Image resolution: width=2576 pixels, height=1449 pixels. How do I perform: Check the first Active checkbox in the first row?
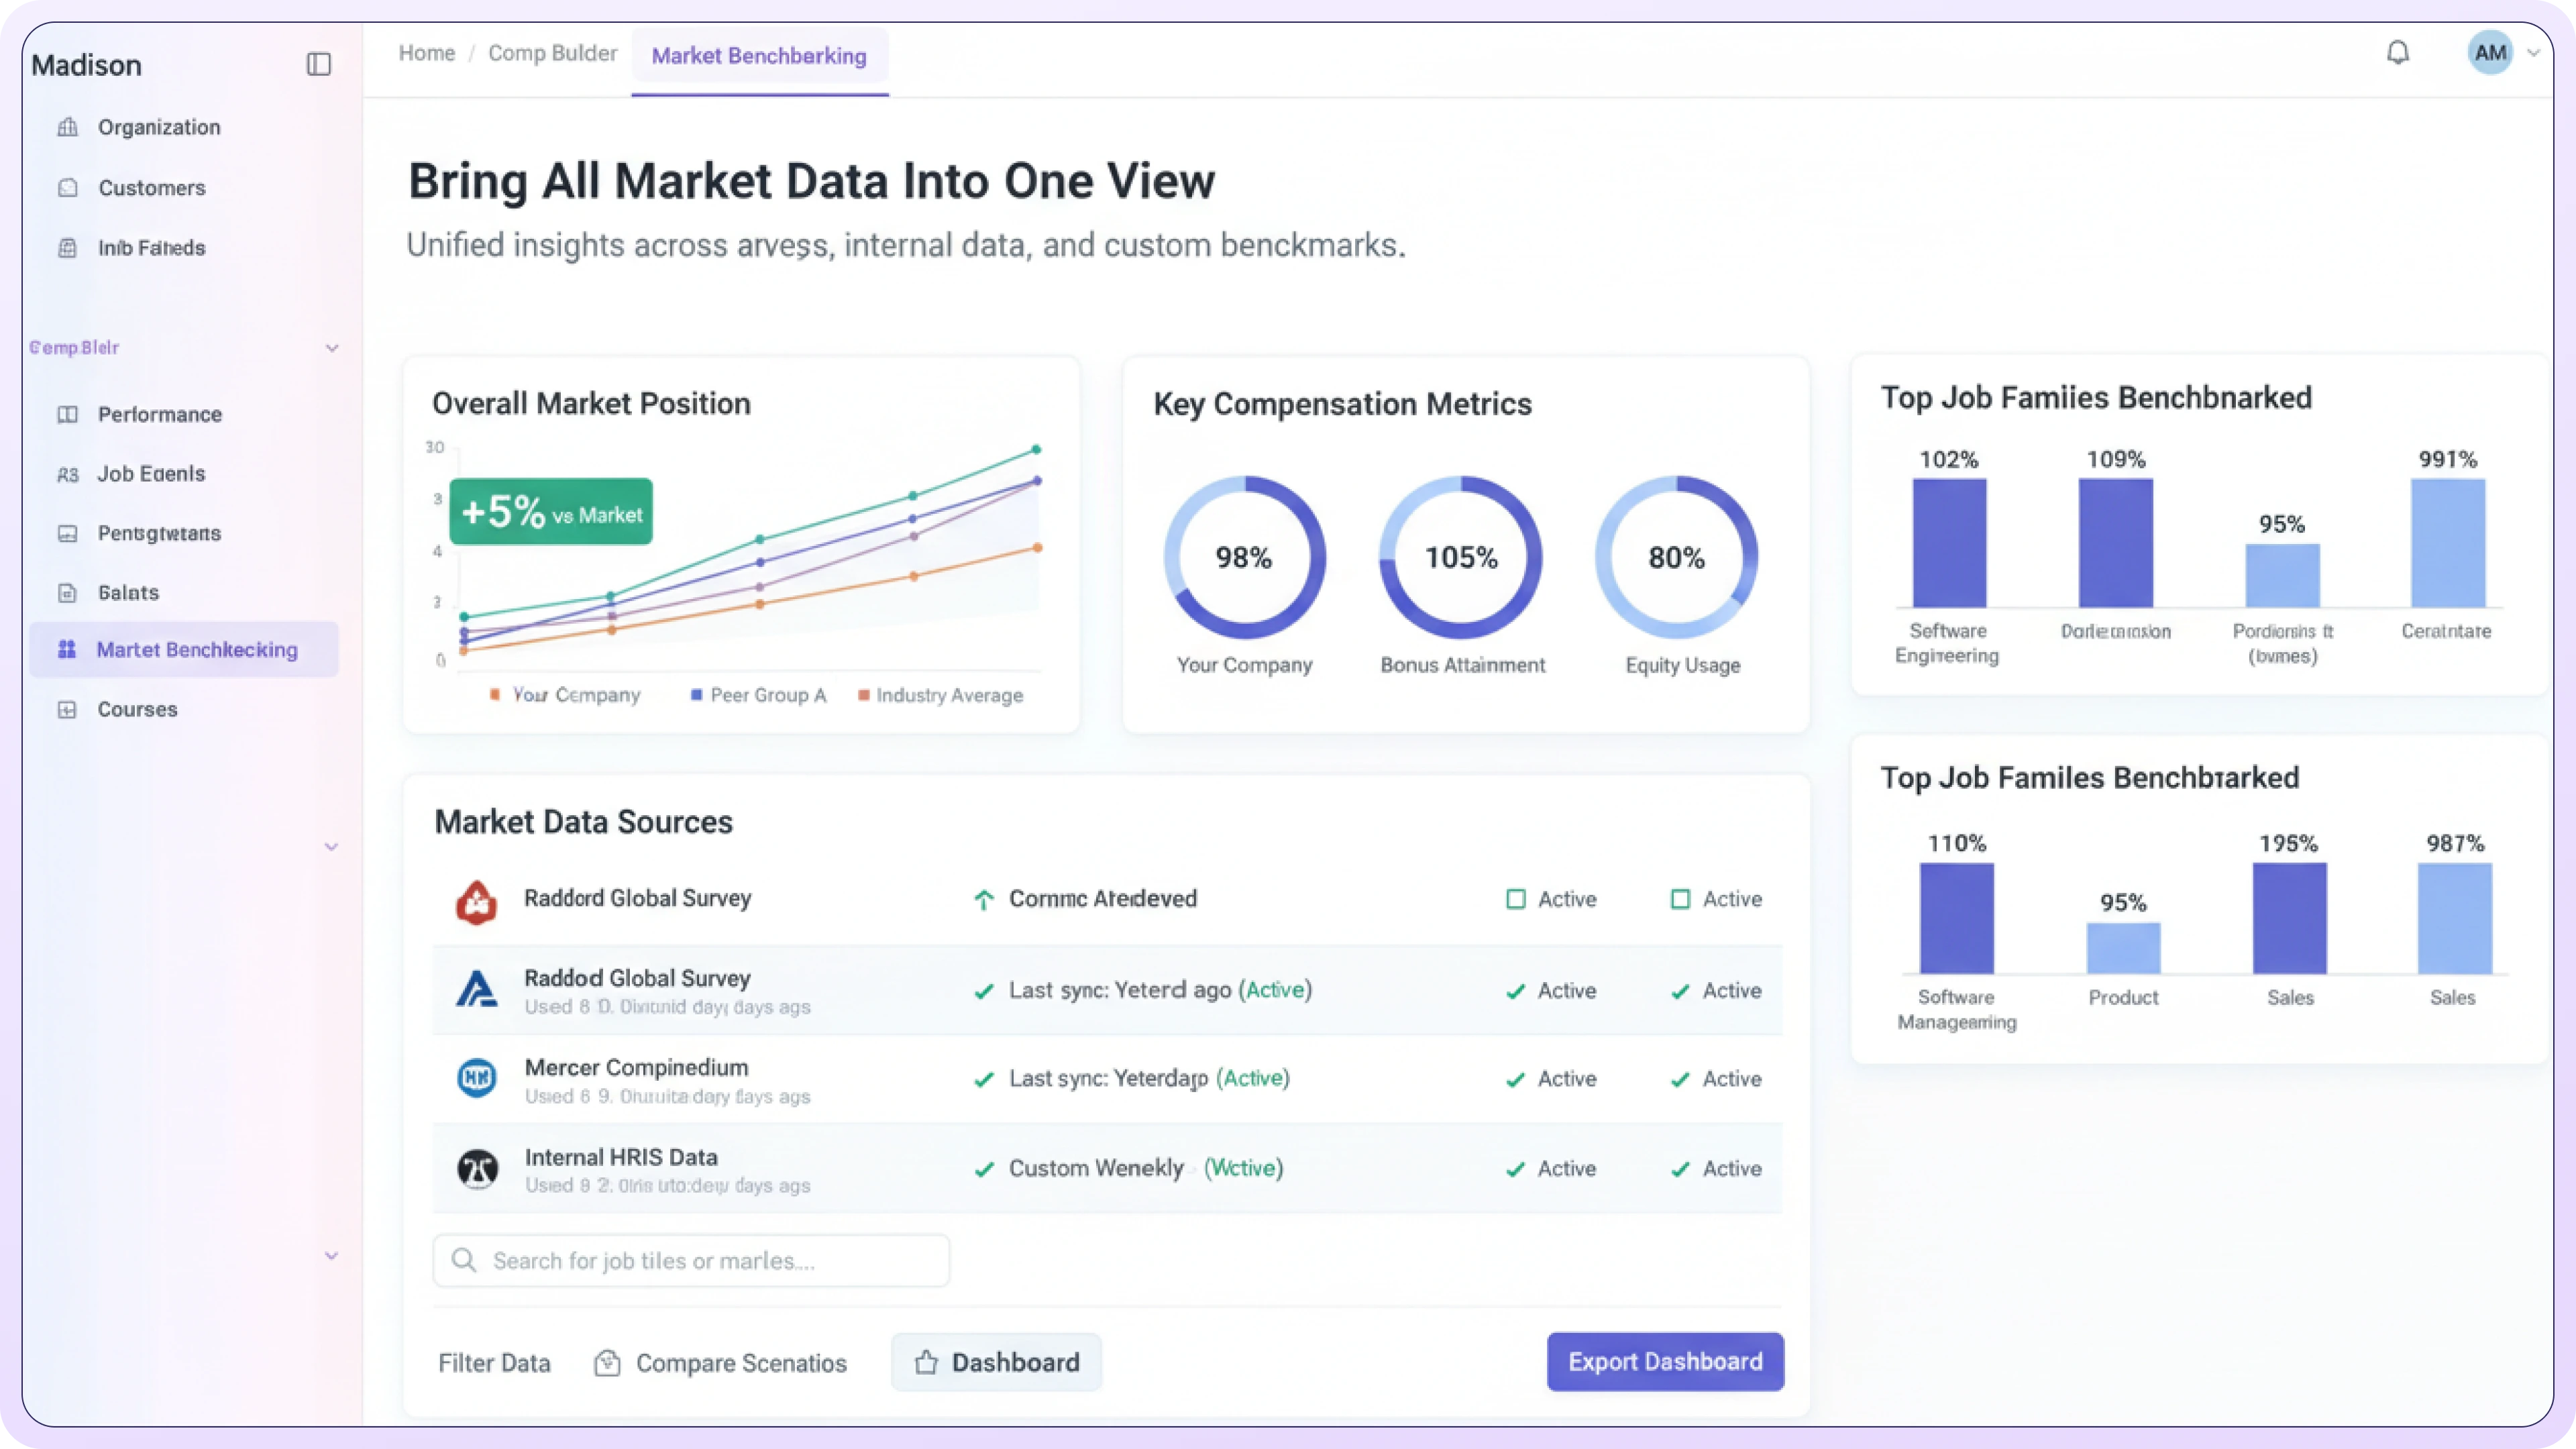coord(1515,899)
